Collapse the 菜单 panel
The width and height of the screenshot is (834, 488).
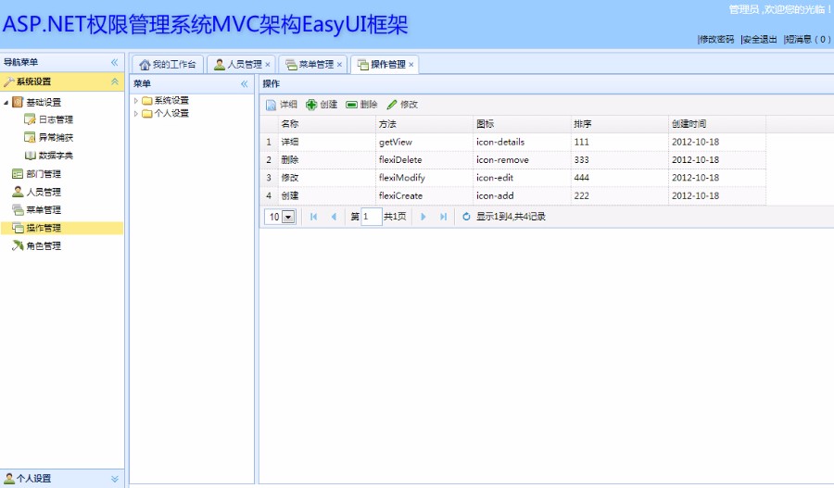tap(244, 84)
